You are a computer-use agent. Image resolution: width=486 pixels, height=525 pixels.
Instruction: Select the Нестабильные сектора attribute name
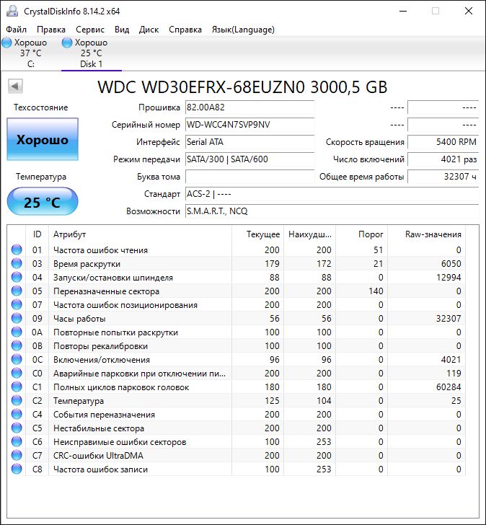[x=99, y=428]
